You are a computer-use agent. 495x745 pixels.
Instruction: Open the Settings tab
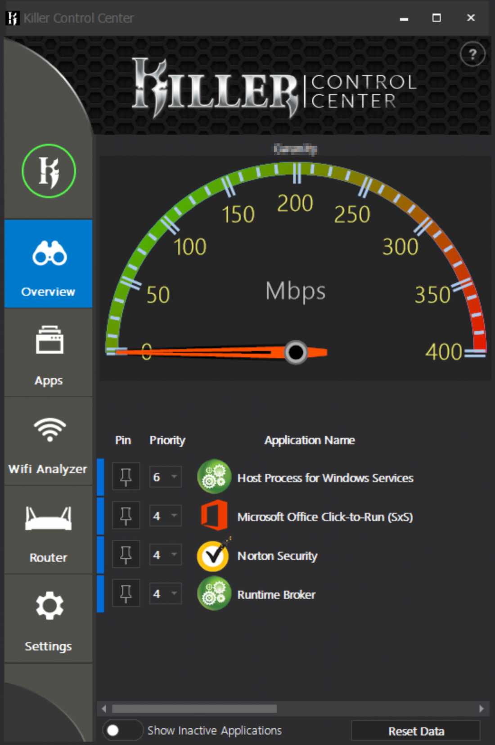point(49,619)
